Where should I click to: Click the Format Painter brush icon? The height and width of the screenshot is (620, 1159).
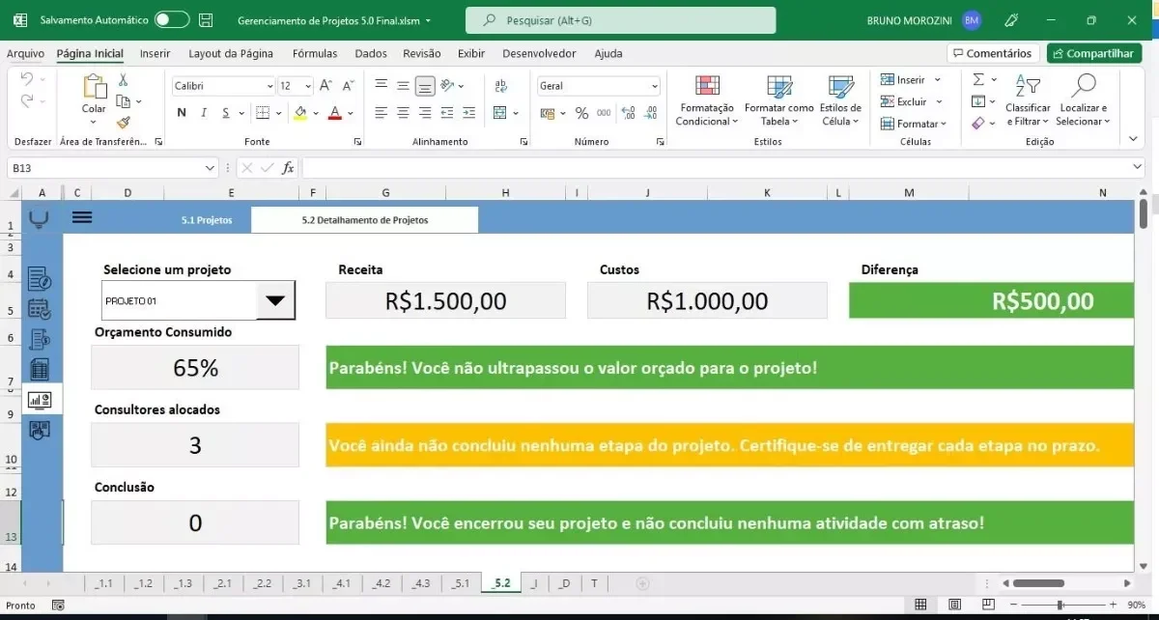123,123
